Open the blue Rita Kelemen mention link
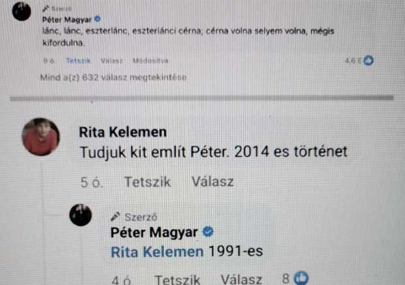The width and height of the screenshot is (405, 285). [157, 252]
